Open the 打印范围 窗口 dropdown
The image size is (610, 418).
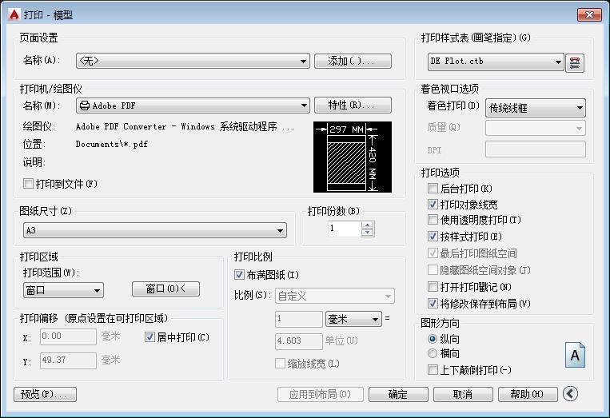pos(63,290)
